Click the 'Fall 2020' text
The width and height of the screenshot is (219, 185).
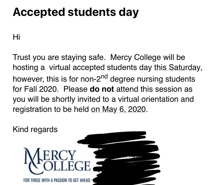[x=40, y=89]
